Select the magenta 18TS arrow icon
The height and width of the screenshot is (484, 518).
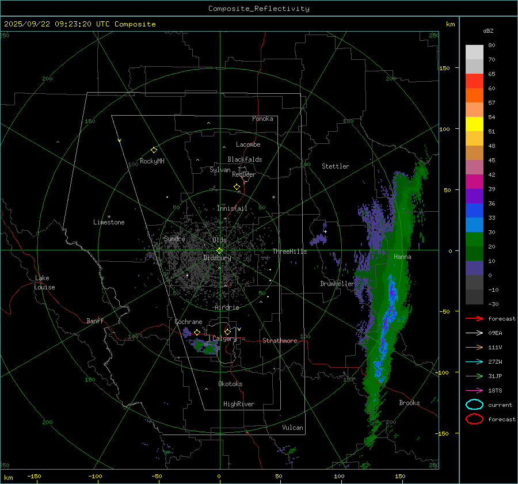coord(474,390)
